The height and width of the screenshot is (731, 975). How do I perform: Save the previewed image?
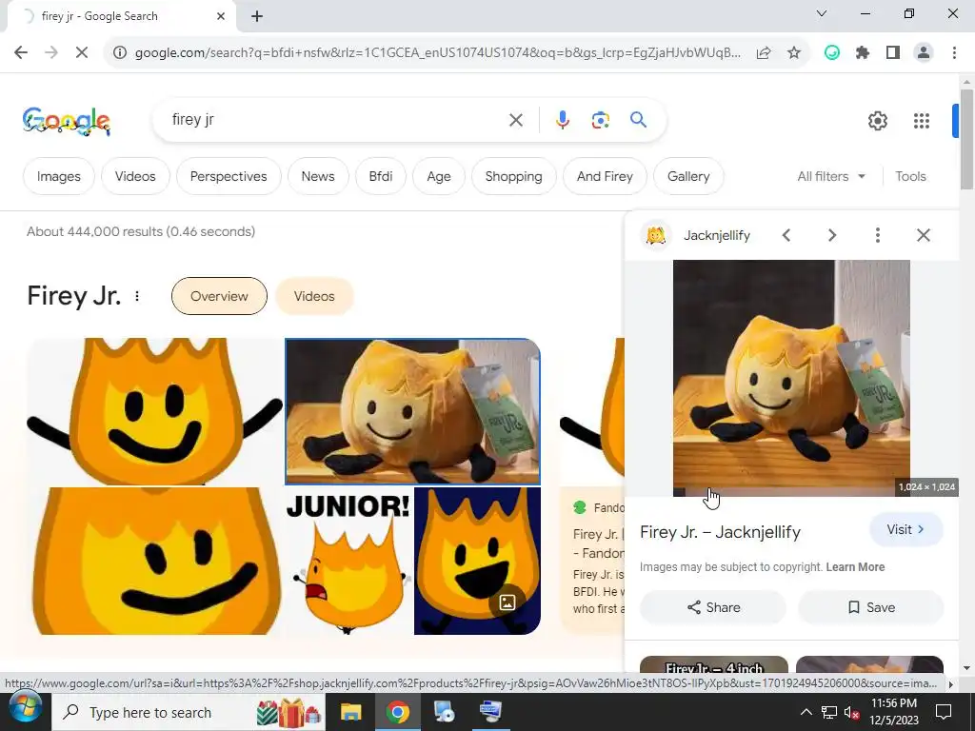870,607
